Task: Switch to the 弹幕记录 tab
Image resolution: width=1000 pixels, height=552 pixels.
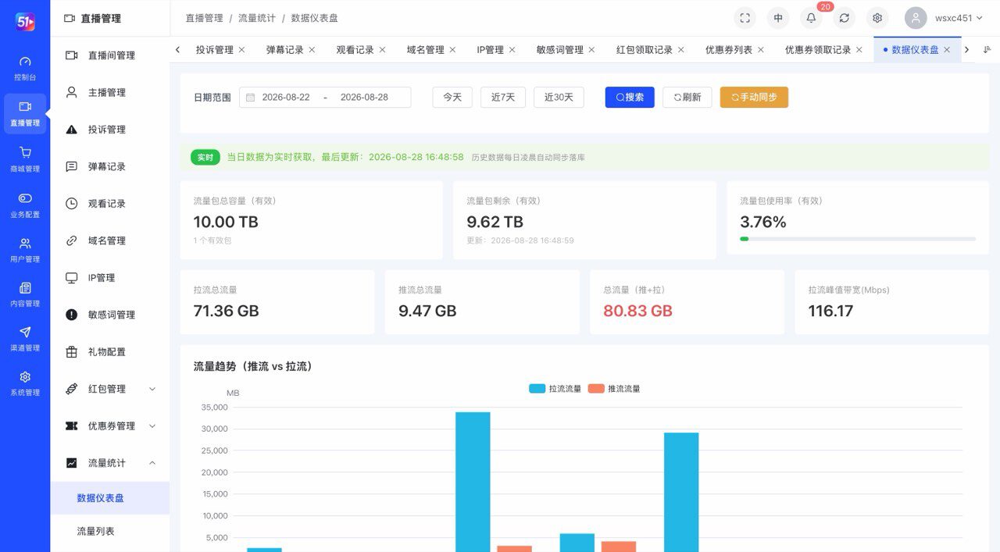Action: pos(285,50)
